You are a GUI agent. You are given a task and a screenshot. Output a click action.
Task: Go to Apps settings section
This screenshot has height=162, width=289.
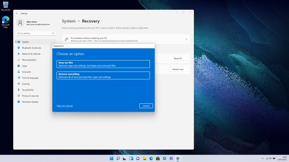pyautogui.click(x=24, y=66)
